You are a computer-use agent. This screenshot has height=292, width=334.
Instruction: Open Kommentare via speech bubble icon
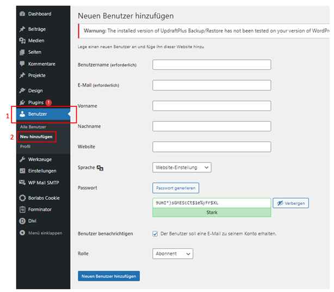pyautogui.click(x=22, y=64)
